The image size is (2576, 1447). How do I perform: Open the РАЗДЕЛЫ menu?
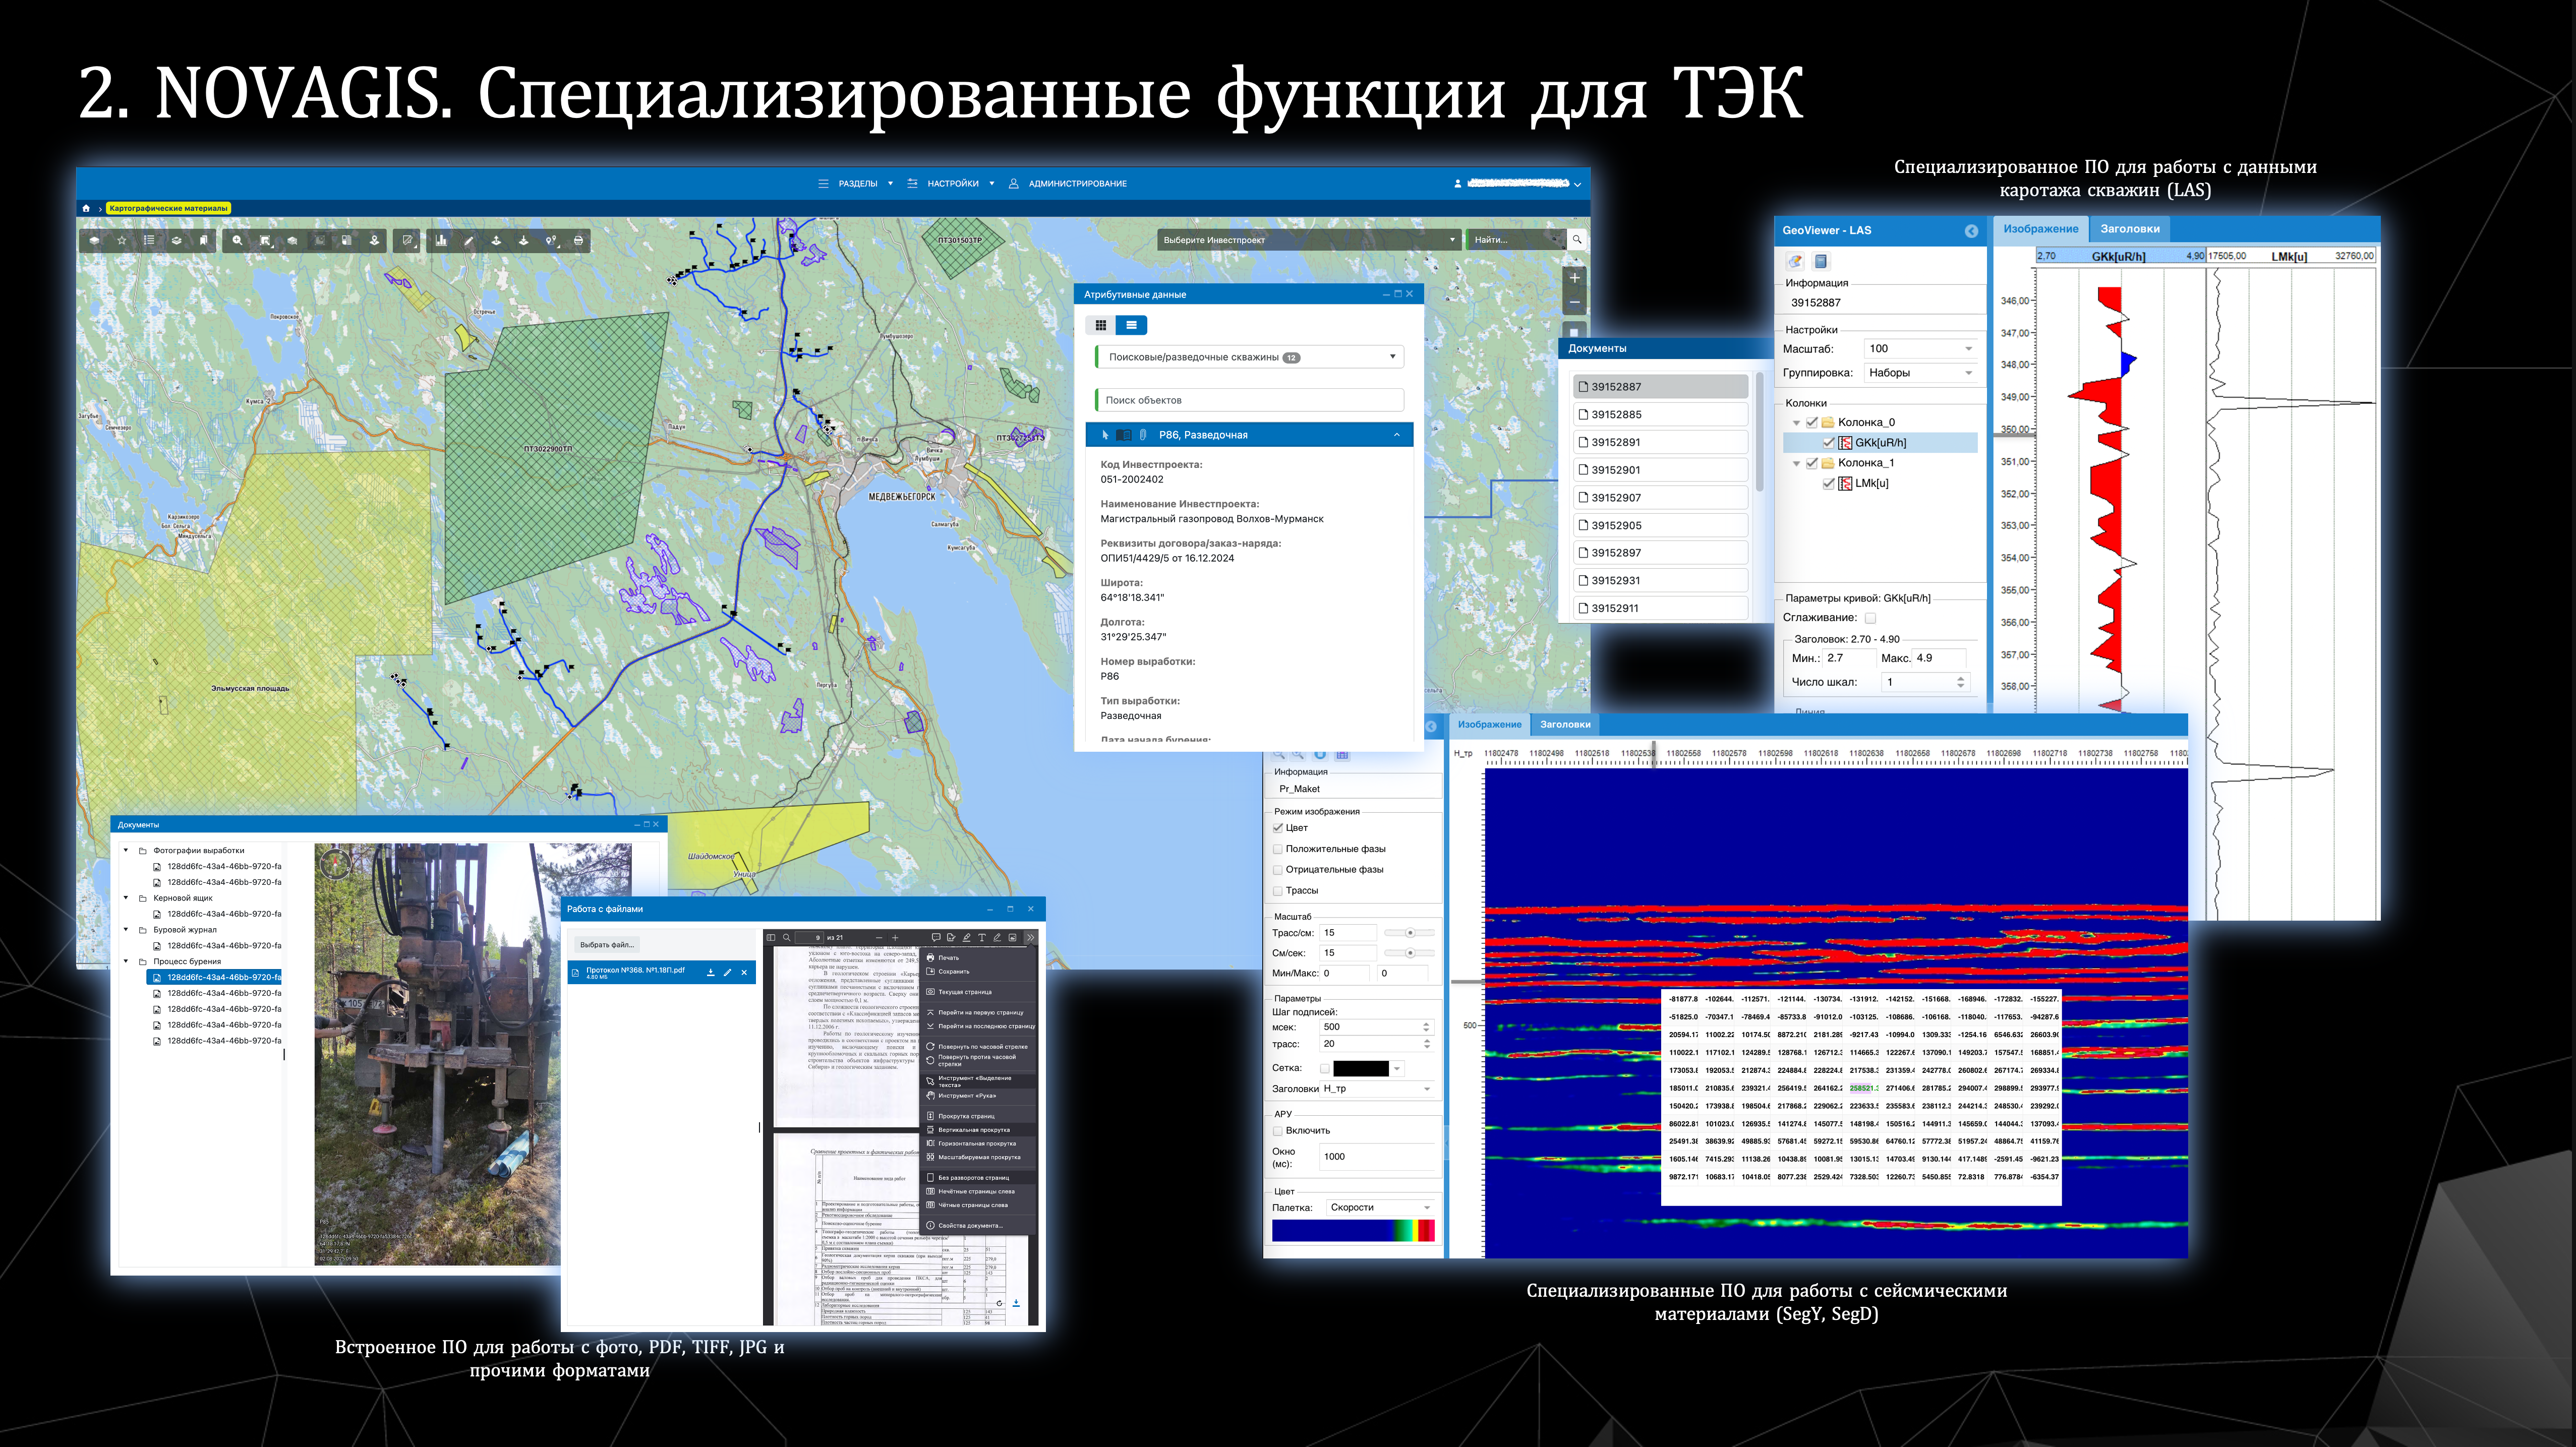tap(856, 184)
